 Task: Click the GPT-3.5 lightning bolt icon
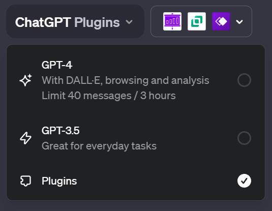pyautogui.click(x=25, y=138)
